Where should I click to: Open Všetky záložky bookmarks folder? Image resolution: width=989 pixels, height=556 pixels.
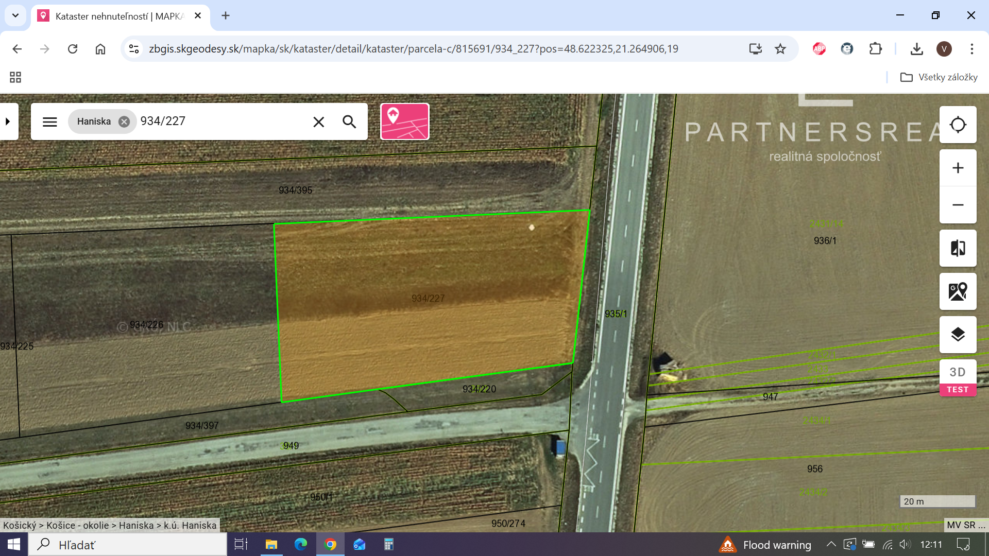click(939, 77)
